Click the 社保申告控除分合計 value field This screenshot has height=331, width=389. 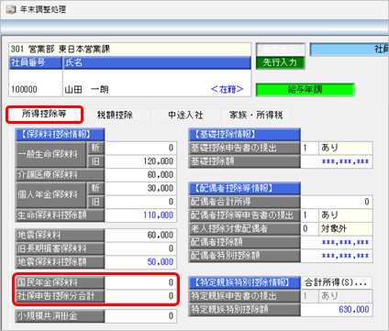(x=140, y=296)
